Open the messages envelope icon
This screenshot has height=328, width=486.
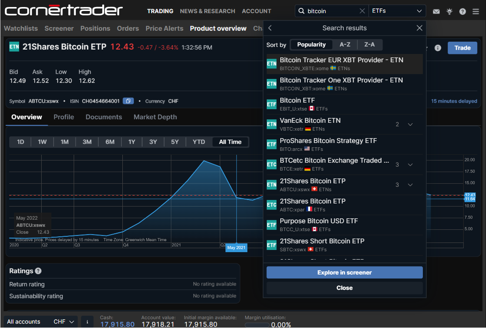pos(436,11)
